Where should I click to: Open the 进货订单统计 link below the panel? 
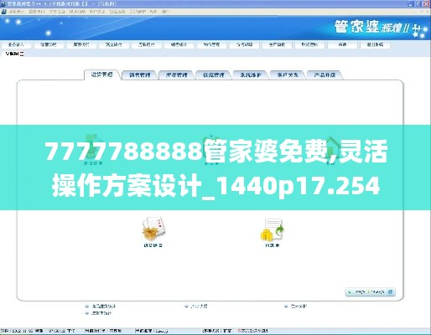click(104, 307)
